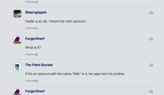Open BlazingApple's avatar picture
The height and width of the screenshot is (95, 164).
[x=17, y=14]
